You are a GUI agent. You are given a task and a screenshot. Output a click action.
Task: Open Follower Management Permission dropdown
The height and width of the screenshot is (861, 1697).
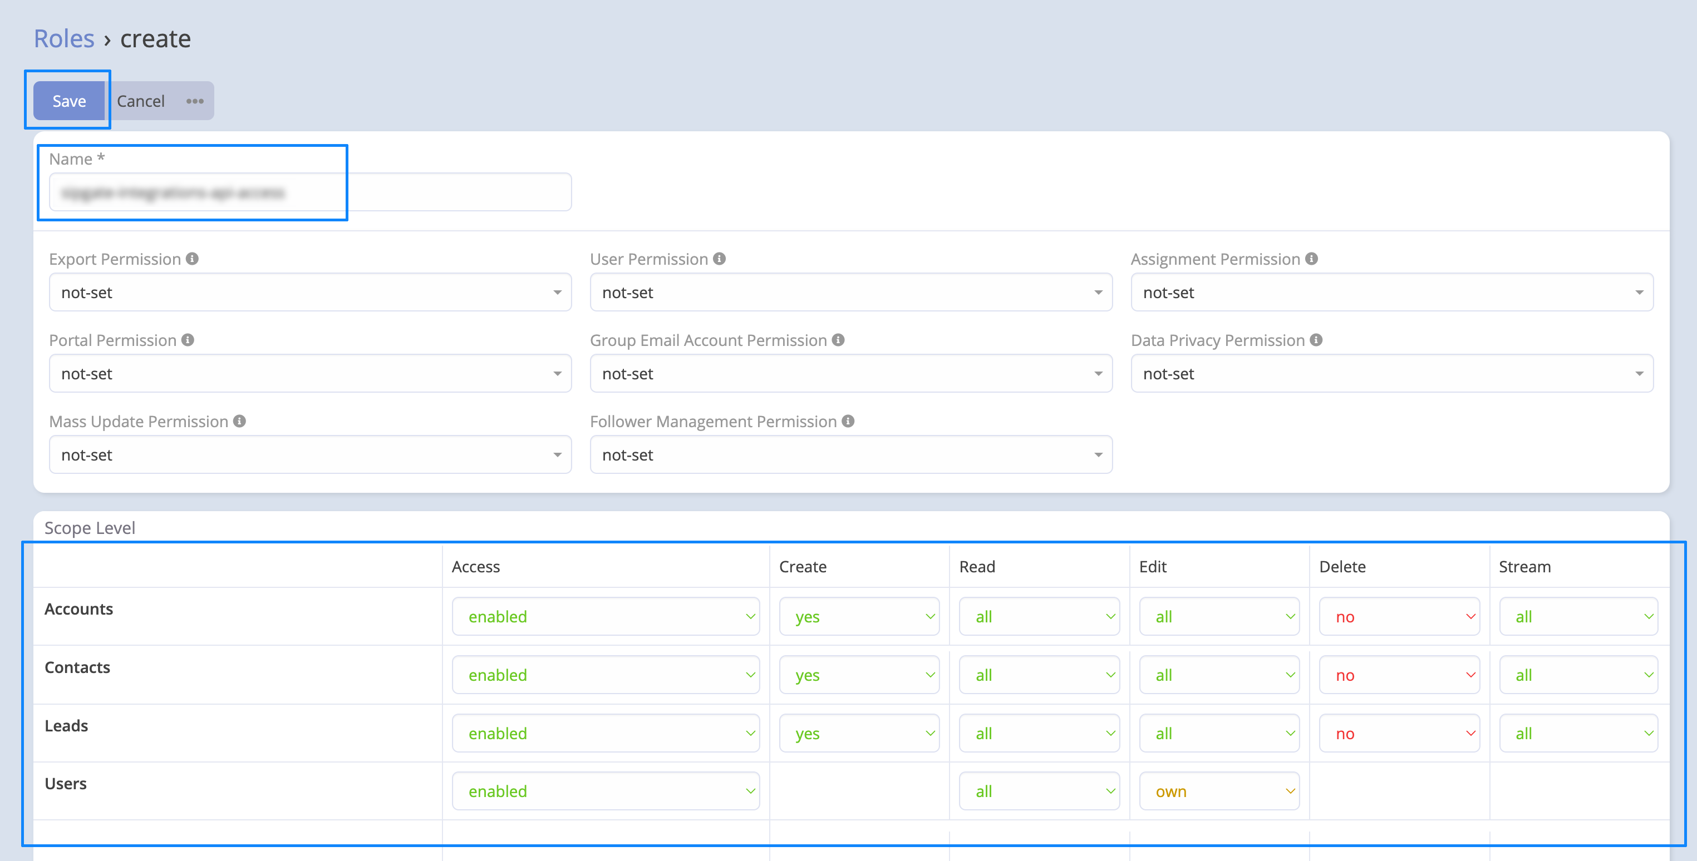click(x=850, y=454)
